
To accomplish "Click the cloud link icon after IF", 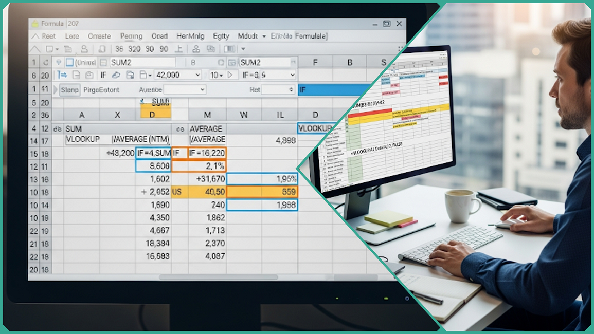I will coord(116,75).
